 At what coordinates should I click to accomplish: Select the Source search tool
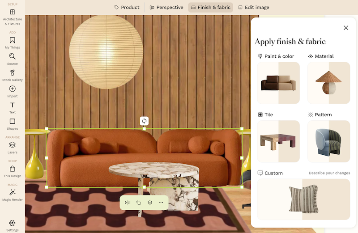coord(13,59)
